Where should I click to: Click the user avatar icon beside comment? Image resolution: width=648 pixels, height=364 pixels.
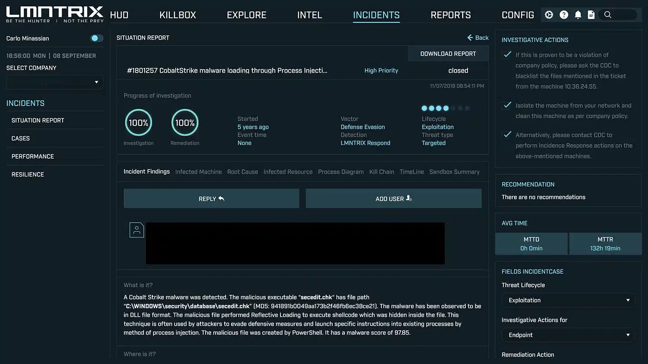137,230
